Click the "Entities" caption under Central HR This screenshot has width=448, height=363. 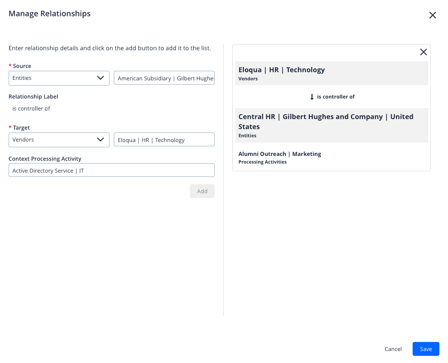pyautogui.click(x=247, y=135)
